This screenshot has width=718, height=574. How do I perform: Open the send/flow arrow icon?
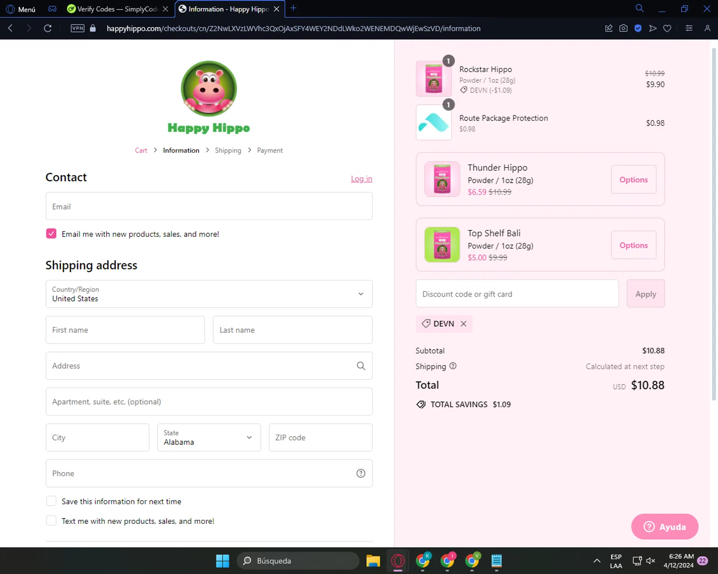[653, 28]
